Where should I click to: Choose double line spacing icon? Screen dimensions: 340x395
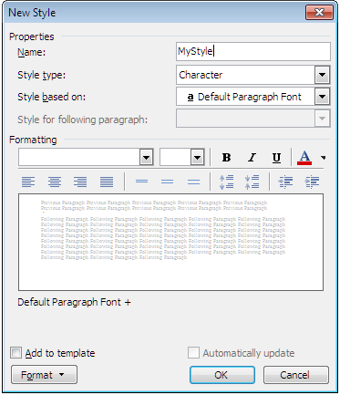coord(193,182)
